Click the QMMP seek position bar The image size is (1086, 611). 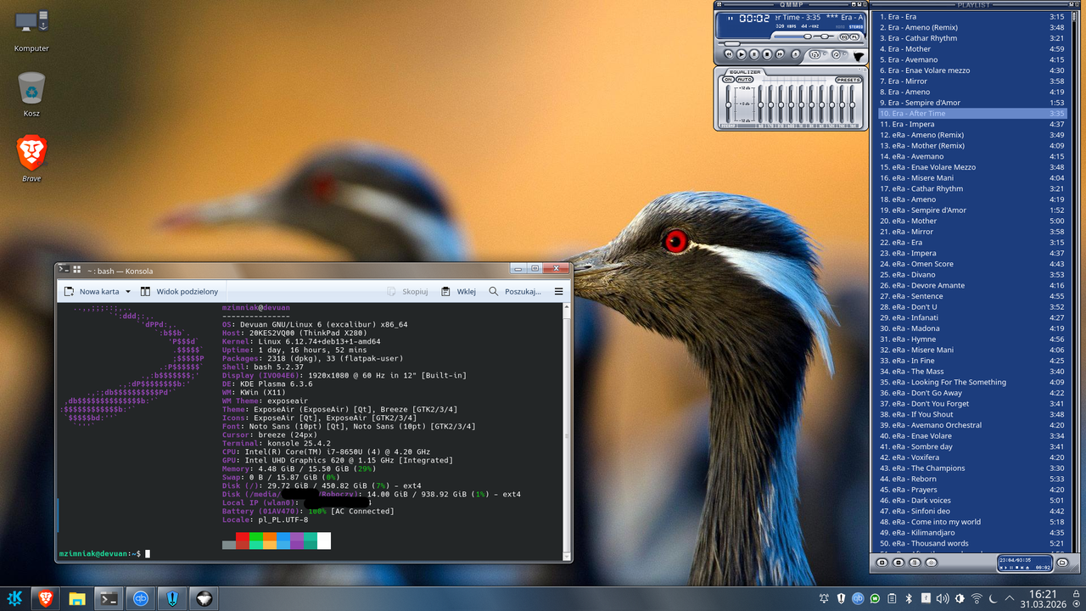tap(791, 44)
